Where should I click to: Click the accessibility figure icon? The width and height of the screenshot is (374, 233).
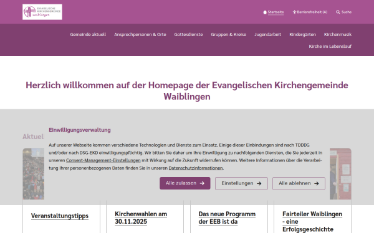pyautogui.click(x=294, y=12)
